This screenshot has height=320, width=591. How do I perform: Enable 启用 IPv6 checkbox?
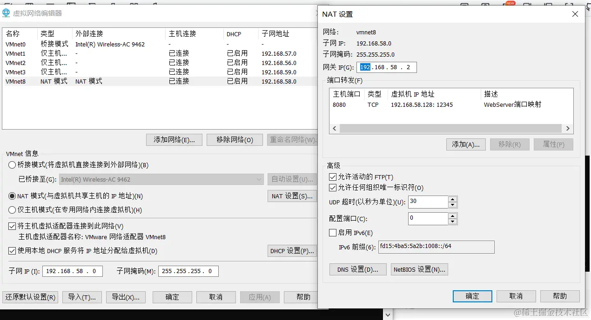point(333,233)
